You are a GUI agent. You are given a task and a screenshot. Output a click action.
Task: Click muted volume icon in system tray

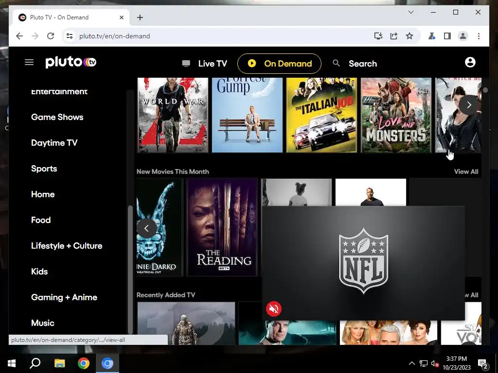pos(435,363)
